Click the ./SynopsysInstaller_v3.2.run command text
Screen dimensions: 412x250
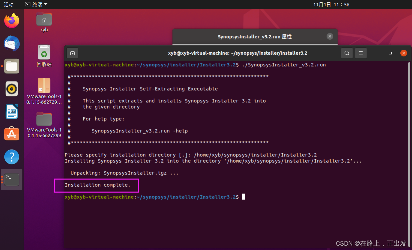(x=284, y=65)
